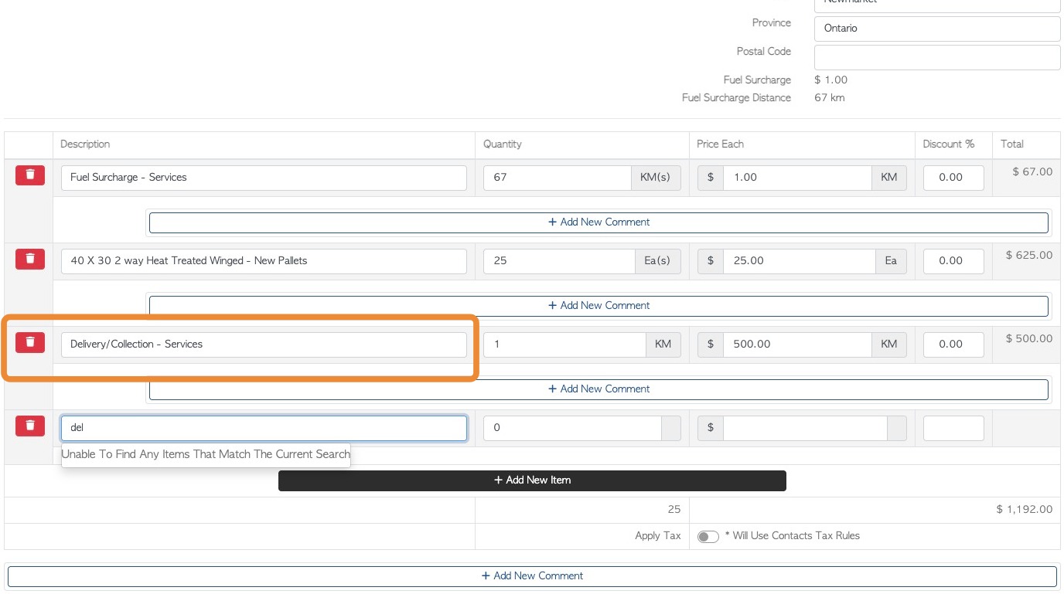Click the empty Postal Code field
Screen dimensions: 1064x594
point(936,57)
